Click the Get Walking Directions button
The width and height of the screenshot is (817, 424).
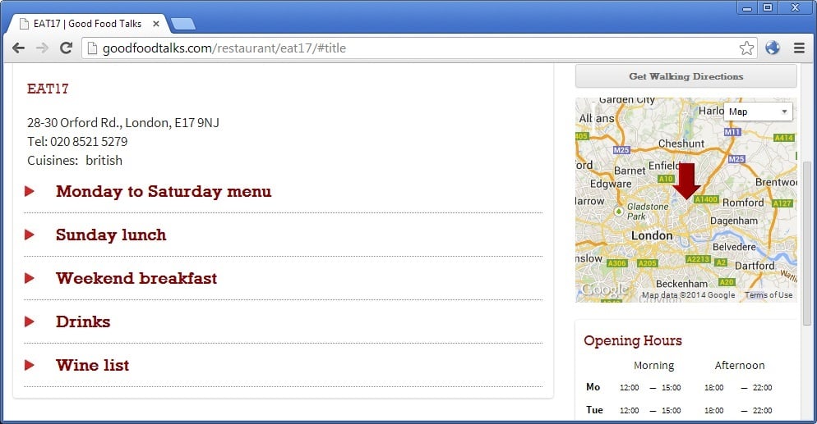point(685,76)
